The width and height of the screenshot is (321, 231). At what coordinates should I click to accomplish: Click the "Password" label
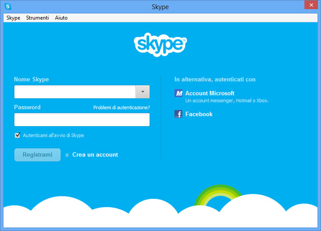point(27,107)
